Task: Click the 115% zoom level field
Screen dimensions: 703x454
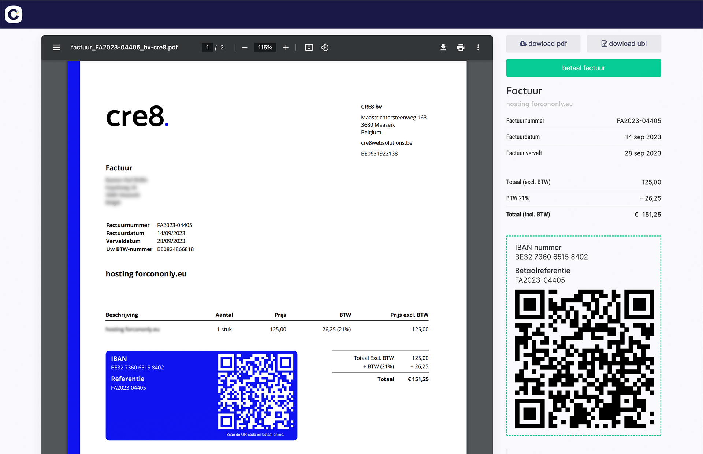Action: [x=265, y=47]
